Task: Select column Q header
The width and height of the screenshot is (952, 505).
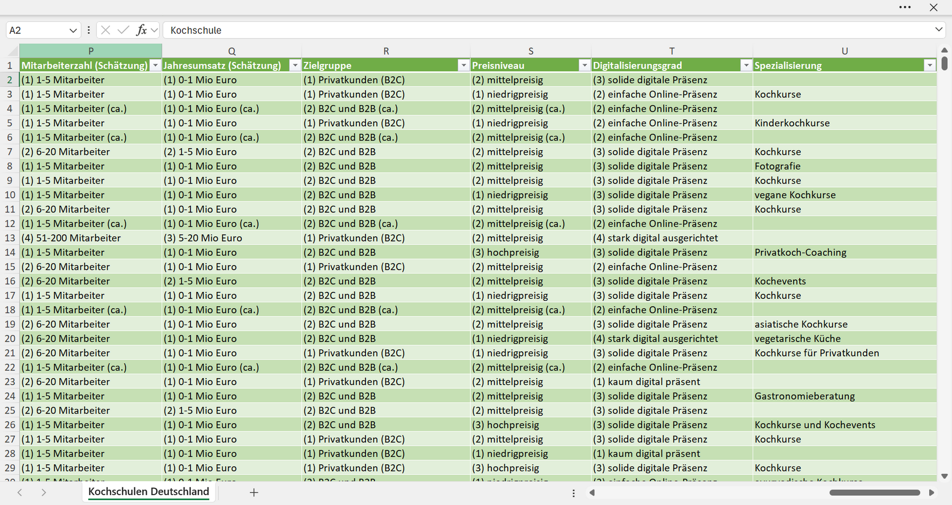Action: tap(232, 51)
